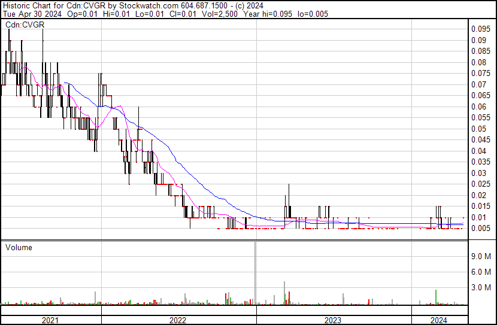
Task: Click the 2021 year label on timeline
Action: [x=50, y=320]
